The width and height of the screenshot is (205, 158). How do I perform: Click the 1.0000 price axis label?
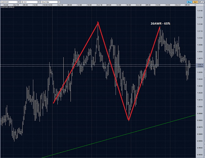[x=200, y=107]
